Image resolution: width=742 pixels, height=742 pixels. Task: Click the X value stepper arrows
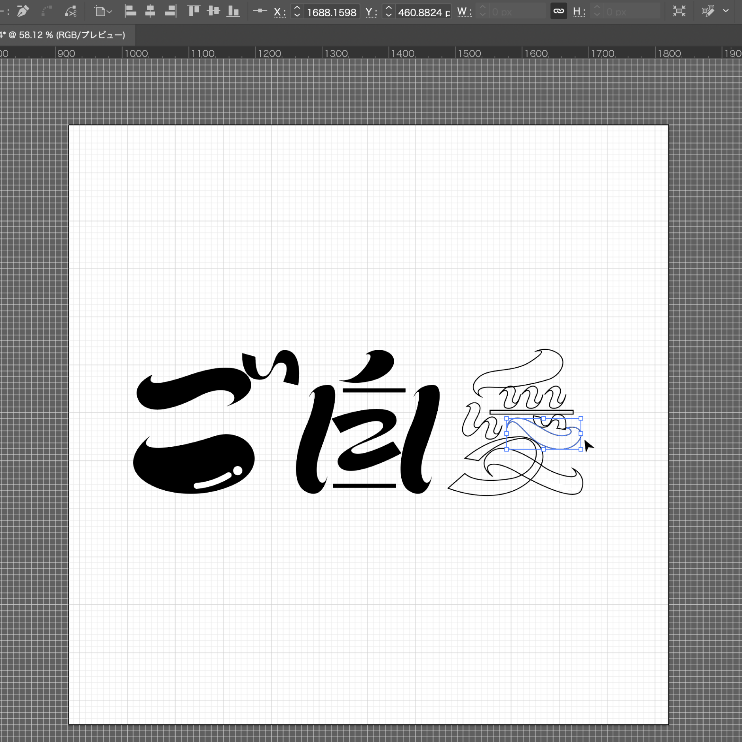tap(297, 12)
